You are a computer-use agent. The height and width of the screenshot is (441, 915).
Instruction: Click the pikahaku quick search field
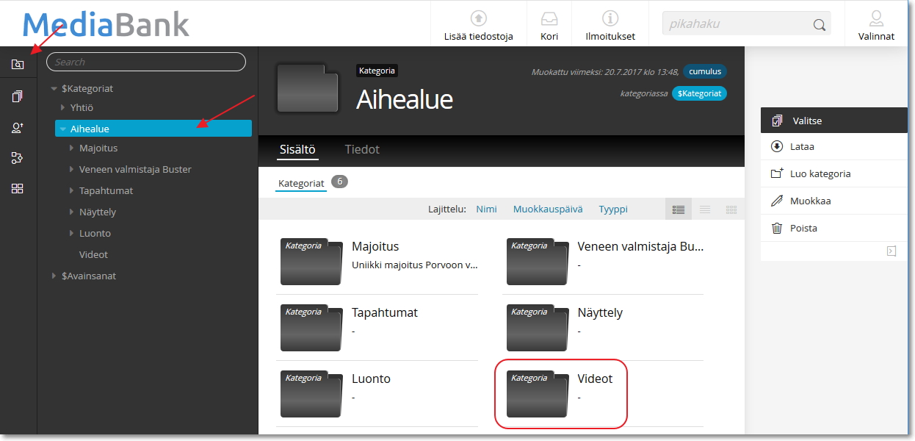pyautogui.click(x=737, y=24)
